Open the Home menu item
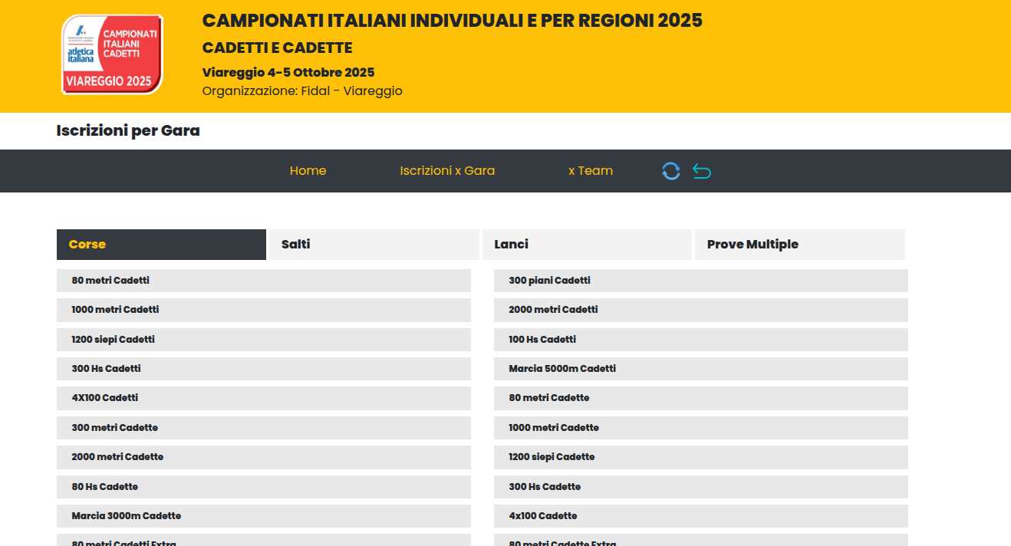This screenshot has height=546, width=1011. pos(308,171)
